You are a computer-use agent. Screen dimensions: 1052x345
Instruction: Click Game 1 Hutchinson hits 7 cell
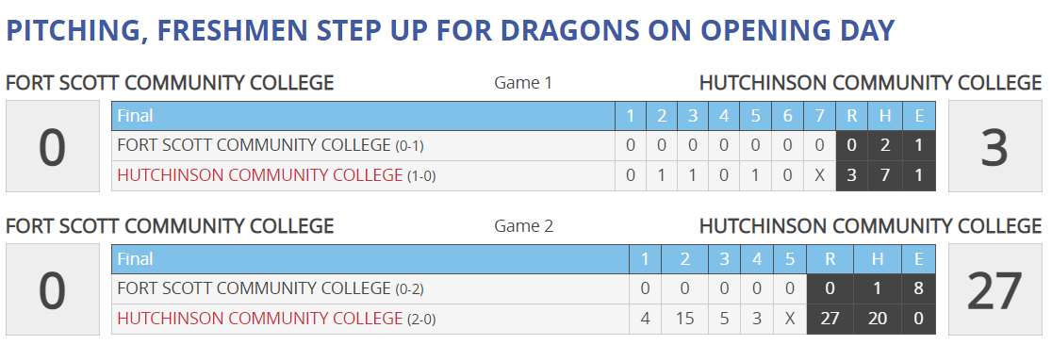point(885,176)
